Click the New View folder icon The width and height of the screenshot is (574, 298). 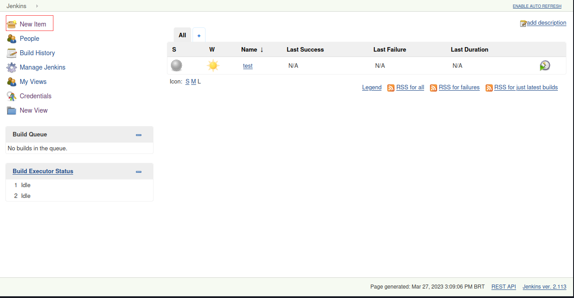[x=12, y=110]
